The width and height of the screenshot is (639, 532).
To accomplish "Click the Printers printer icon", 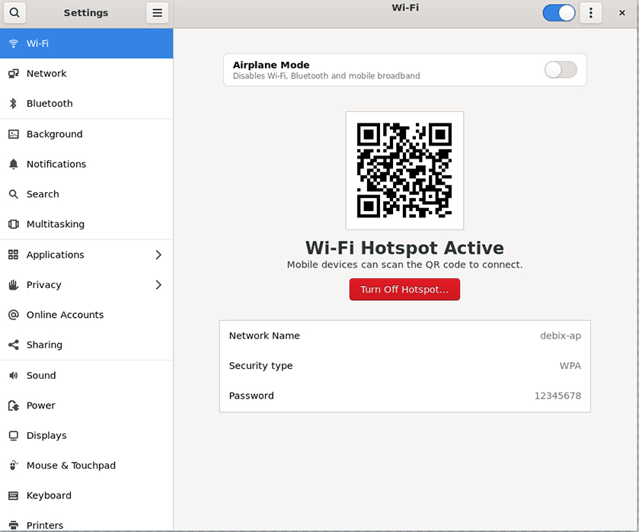I will pos(14,525).
